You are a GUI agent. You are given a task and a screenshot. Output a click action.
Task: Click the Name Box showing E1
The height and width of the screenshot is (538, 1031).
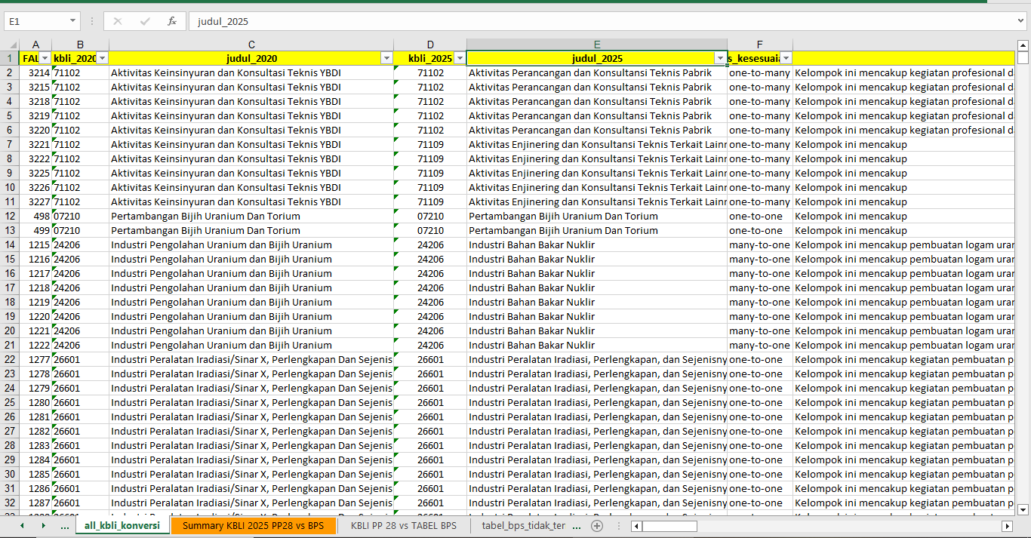tap(35, 21)
